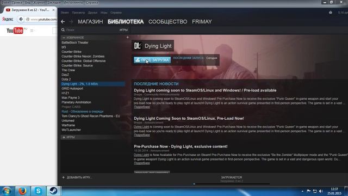The image size is (348, 196).
Task: Open the games filter dropdown beside search
Action: click(x=123, y=30)
